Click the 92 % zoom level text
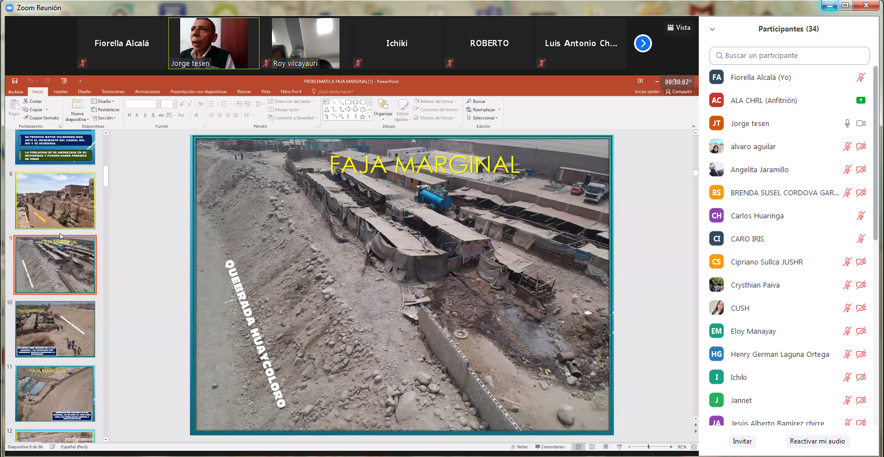Image resolution: width=884 pixels, height=457 pixels. click(x=681, y=447)
